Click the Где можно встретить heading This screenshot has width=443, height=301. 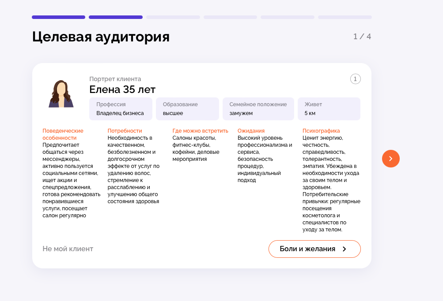click(201, 131)
